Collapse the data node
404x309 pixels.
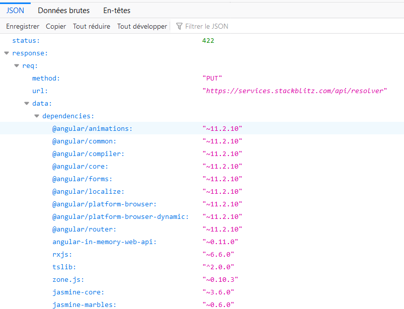27,103
